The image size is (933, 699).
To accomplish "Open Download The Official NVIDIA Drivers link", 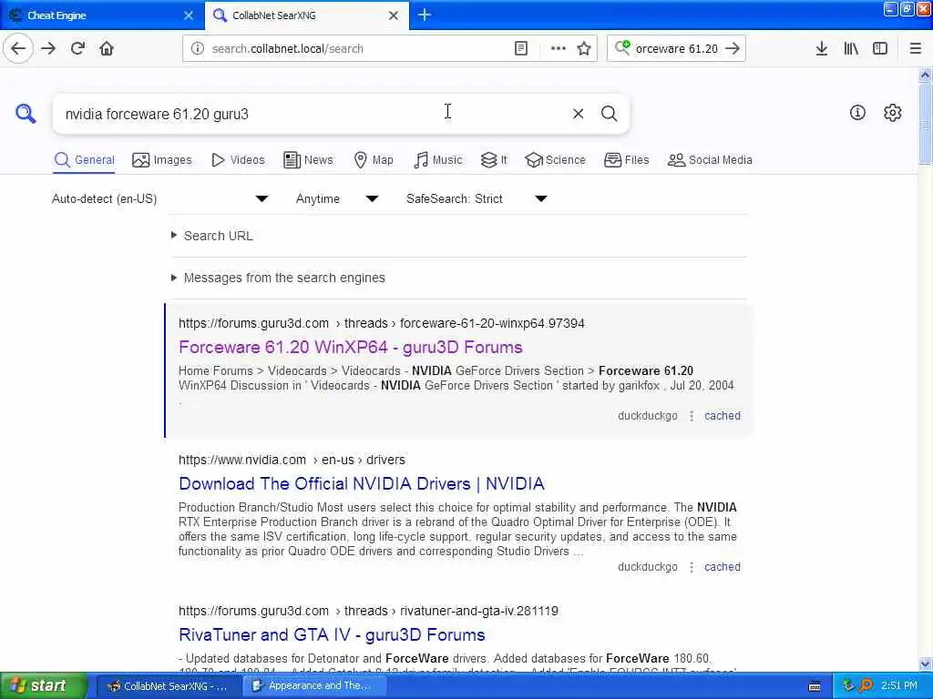I will click(x=361, y=484).
